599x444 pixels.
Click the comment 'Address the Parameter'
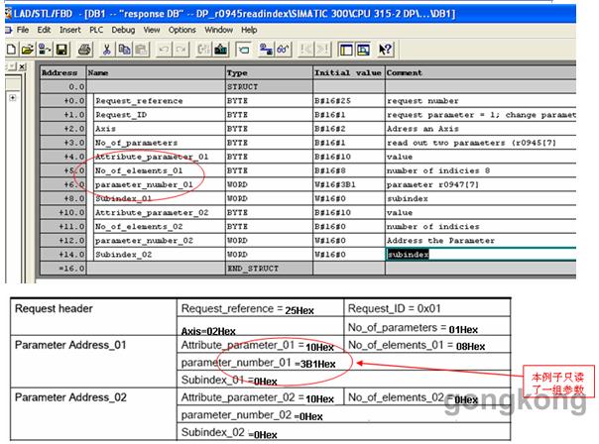tap(440, 241)
